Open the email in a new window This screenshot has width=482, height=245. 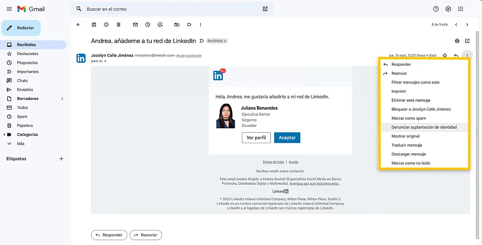(x=467, y=41)
